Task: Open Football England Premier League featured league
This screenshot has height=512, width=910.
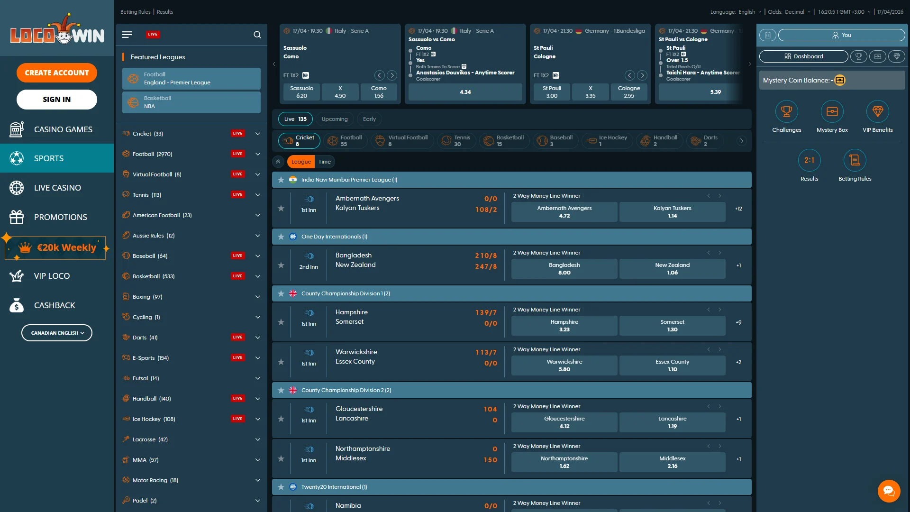Action: pos(191,79)
